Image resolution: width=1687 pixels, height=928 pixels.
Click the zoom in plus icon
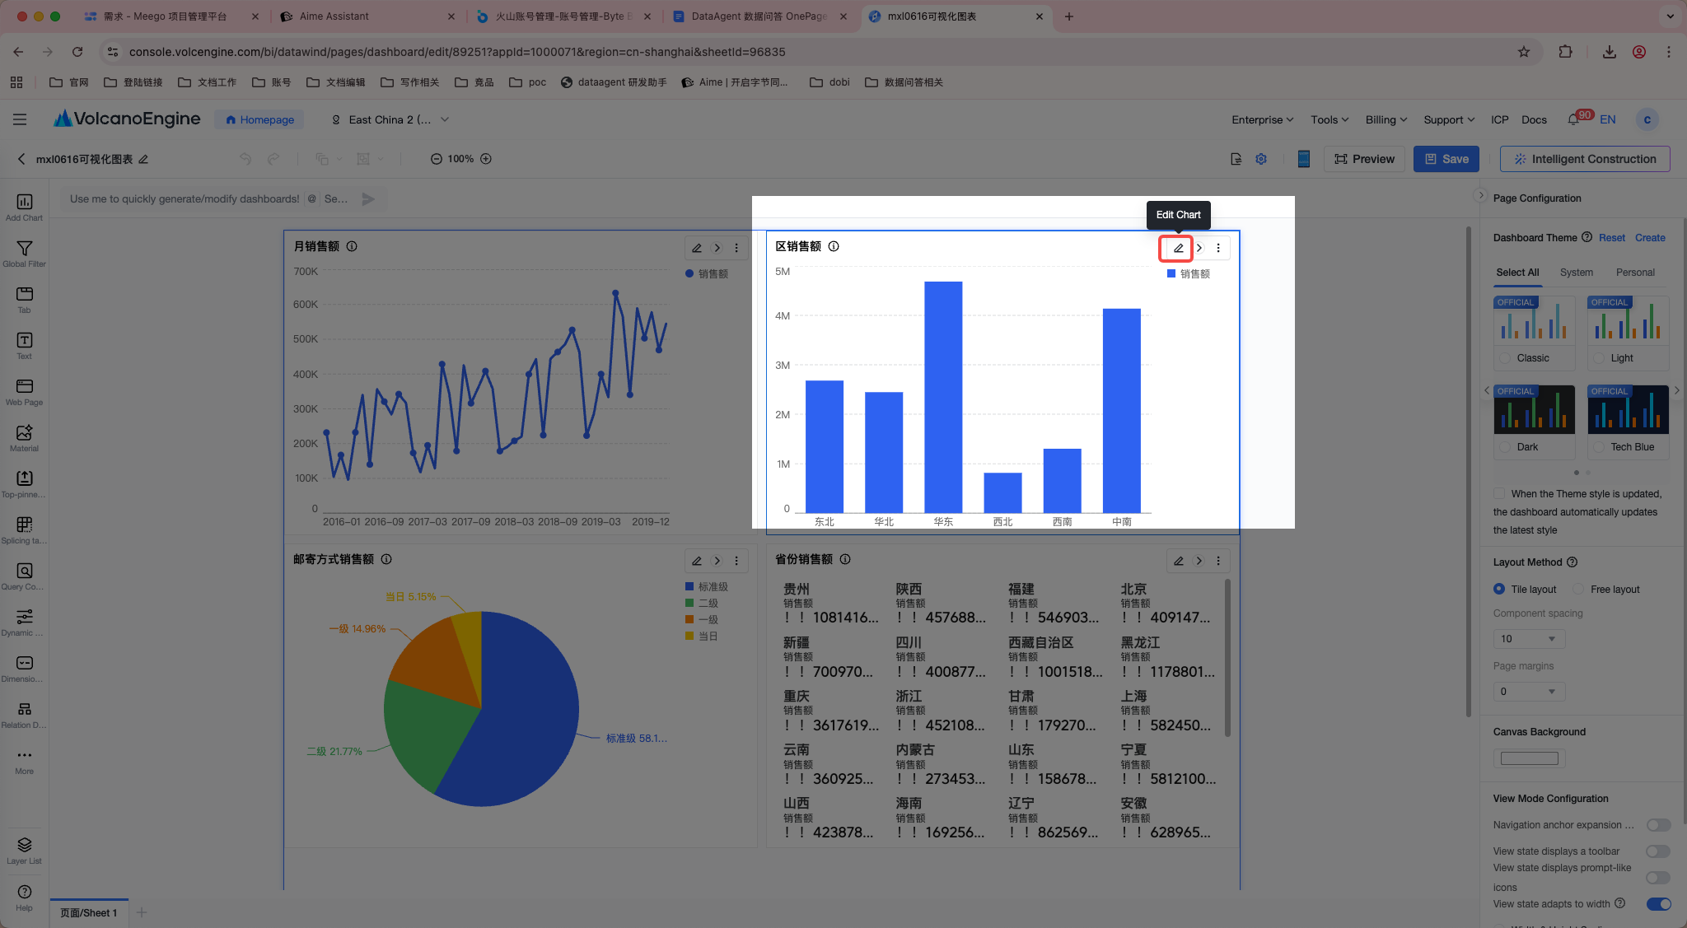coord(486,159)
